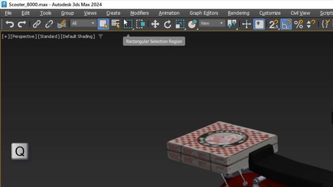Open the Views menu
Viewport: 333px width, 187px height.
tap(90, 13)
